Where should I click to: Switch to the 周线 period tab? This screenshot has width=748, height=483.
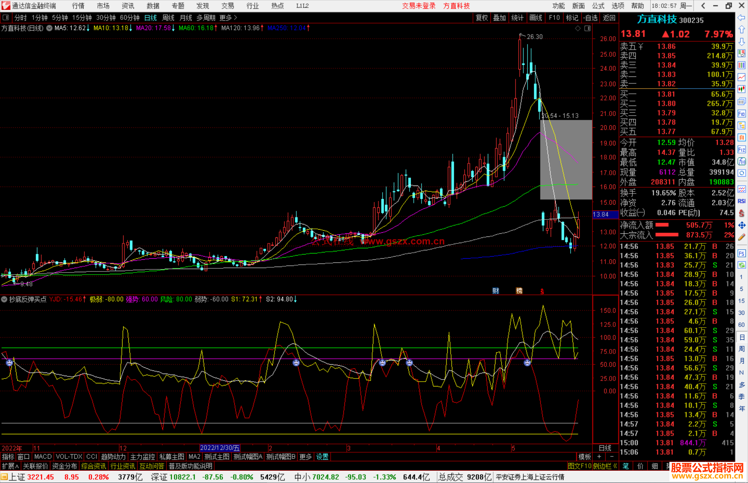point(168,18)
